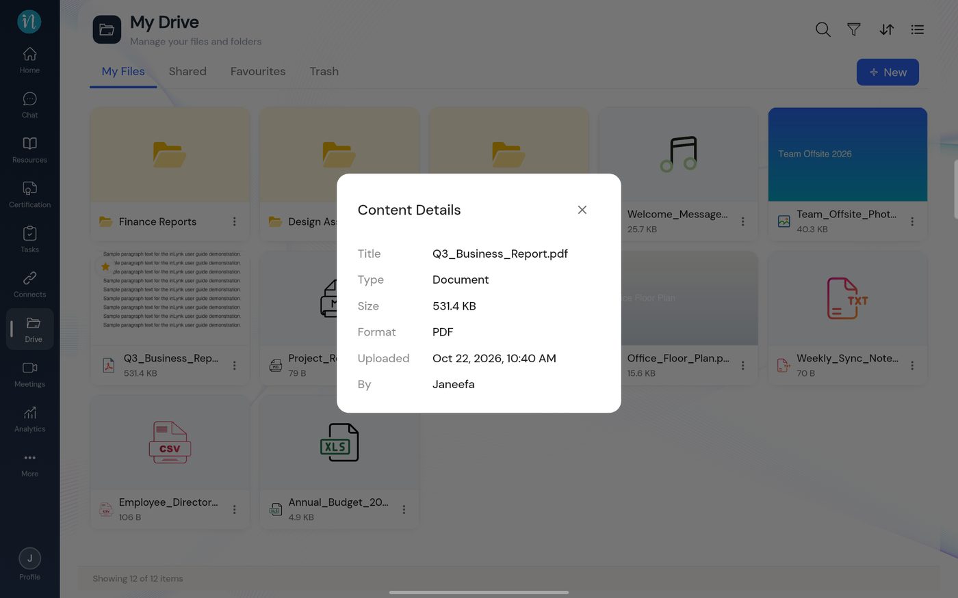
Task: Open Chat from the sidebar
Action: pos(29,105)
